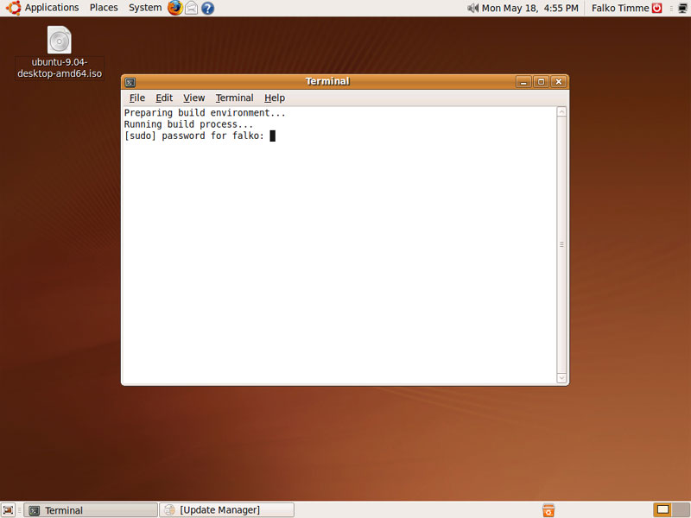Open the View menu in Terminal
The width and height of the screenshot is (691, 518).
click(x=193, y=98)
